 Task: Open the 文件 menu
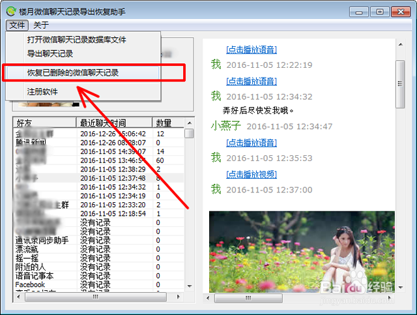(x=17, y=25)
